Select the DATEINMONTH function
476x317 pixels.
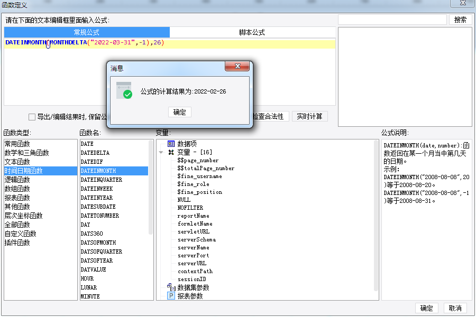pyautogui.click(x=114, y=171)
